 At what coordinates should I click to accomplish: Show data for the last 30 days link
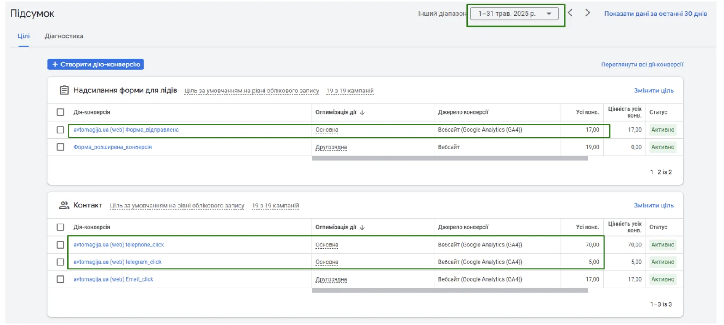coord(656,14)
